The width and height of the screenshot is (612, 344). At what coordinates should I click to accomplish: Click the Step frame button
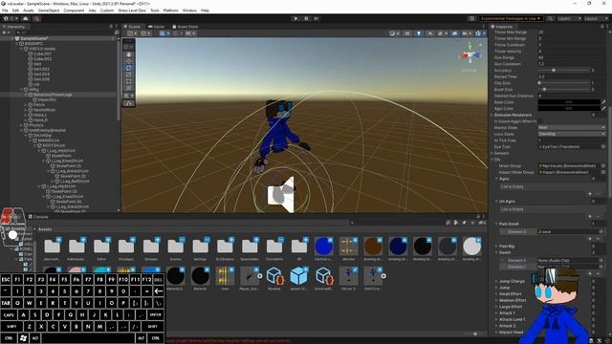point(317,19)
